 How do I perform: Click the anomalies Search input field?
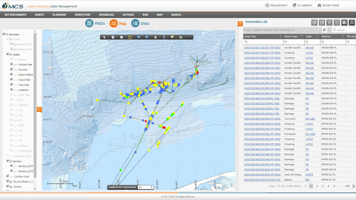(x=342, y=30)
